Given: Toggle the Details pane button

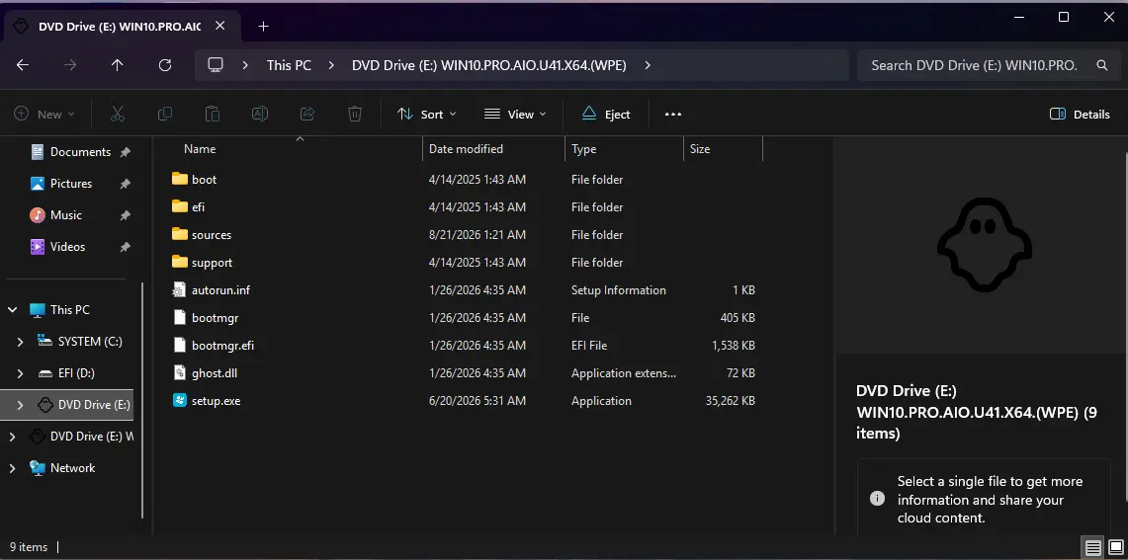Looking at the screenshot, I should click(1080, 115).
